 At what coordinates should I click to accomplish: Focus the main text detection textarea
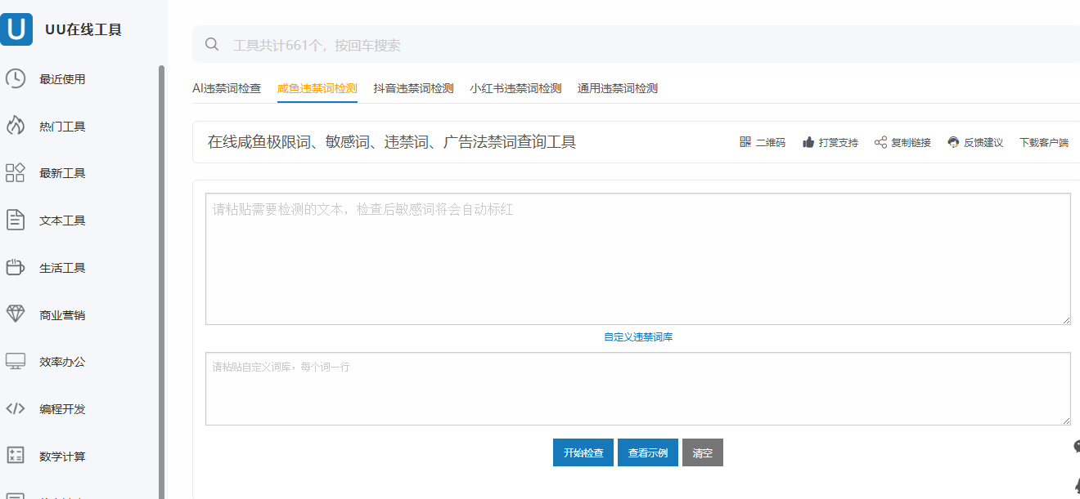[x=638, y=259]
